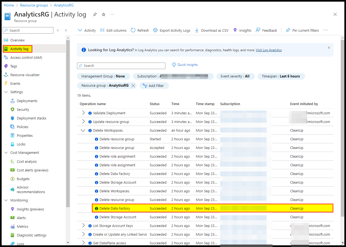Change the Timespan filter

click(281, 76)
